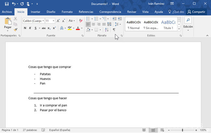Apply the Título 1 style
Viewport: 211px width, 133px height.
[168, 25]
